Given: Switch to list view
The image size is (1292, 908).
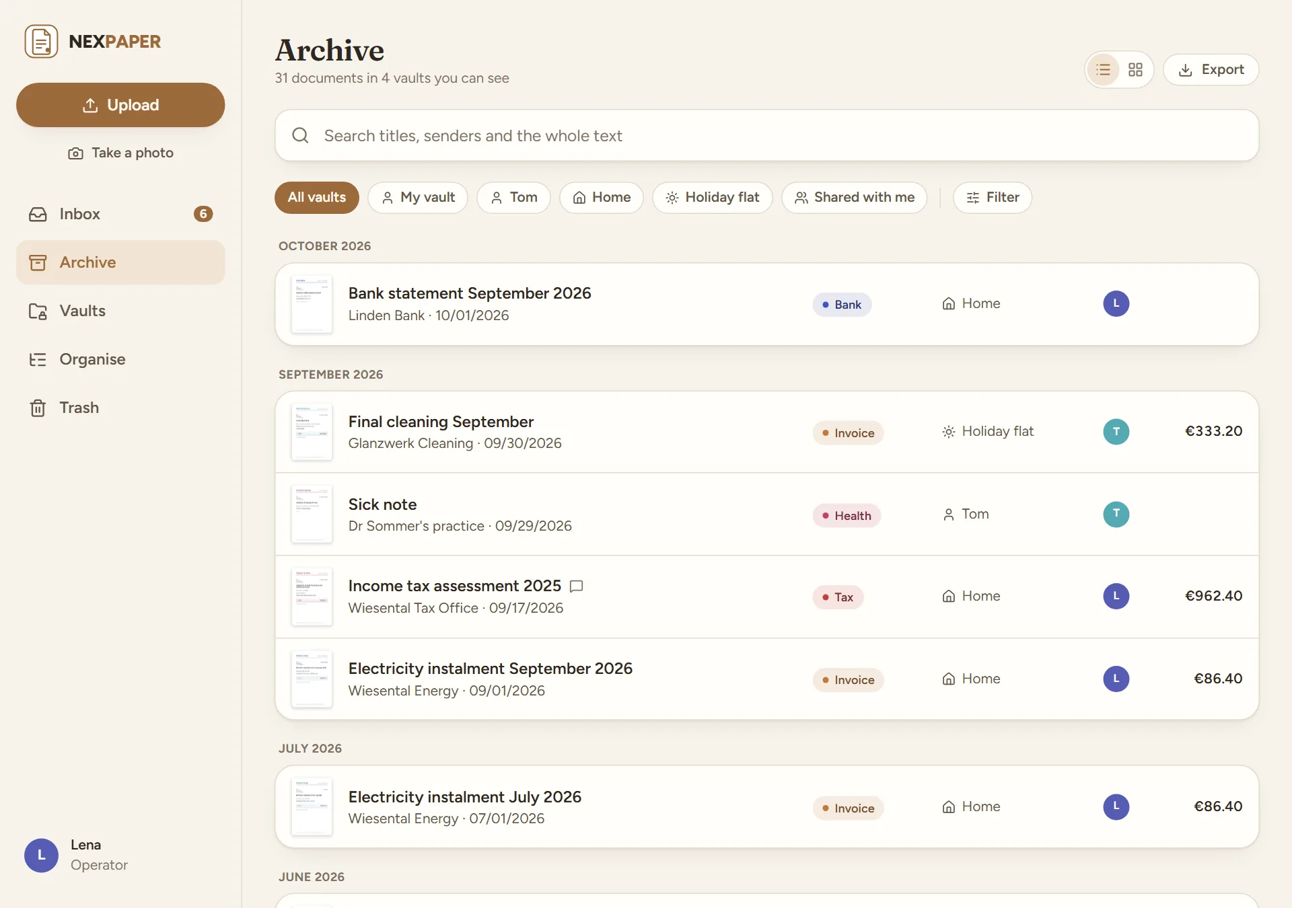Looking at the screenshot, I should [x=1103, y=69].
